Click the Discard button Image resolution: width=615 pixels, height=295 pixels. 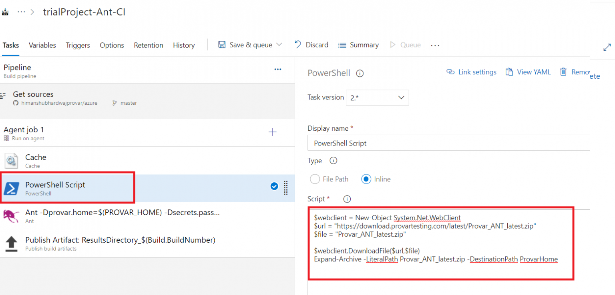click(x=312, y=45)
